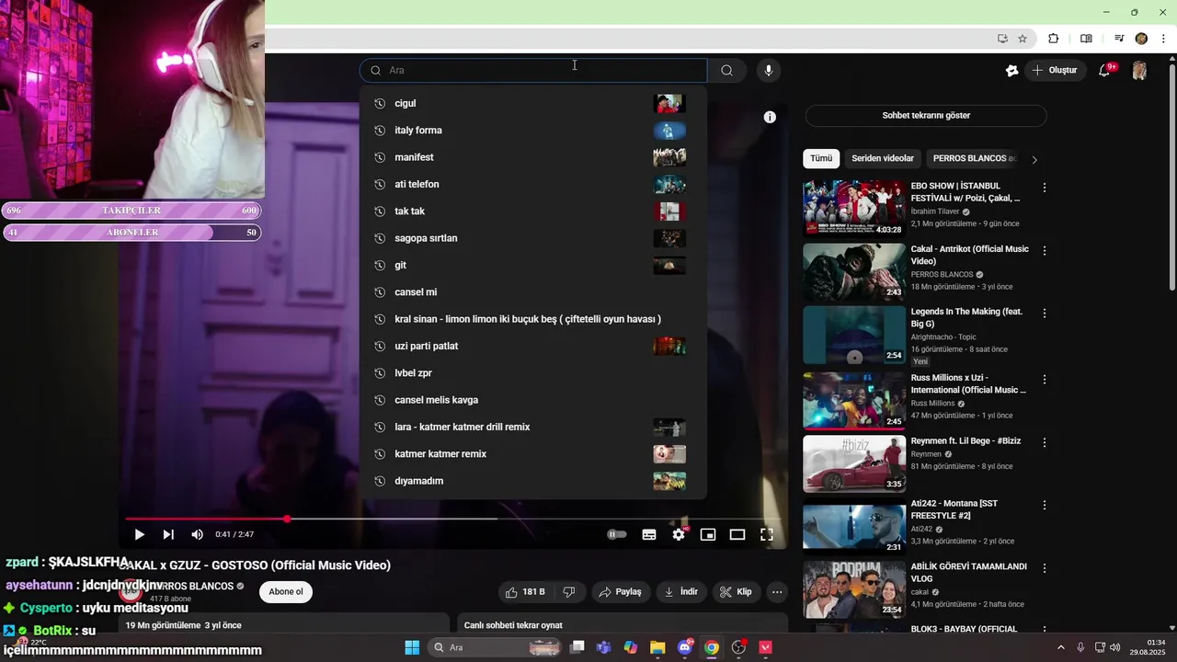
Task: Choose the 'italy forma' search suggestion
Action: [532, 131]
